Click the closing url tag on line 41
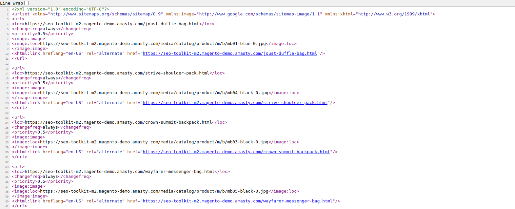The image size is (515, 209). (20, 206)
